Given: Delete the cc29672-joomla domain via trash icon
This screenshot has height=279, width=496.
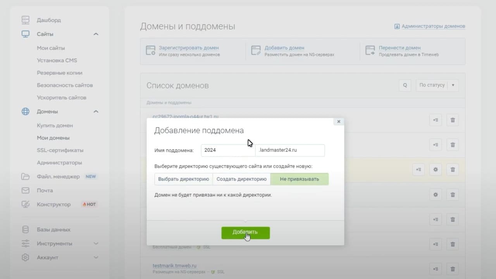Looking at the screenshot, I should tap(453, 120).
